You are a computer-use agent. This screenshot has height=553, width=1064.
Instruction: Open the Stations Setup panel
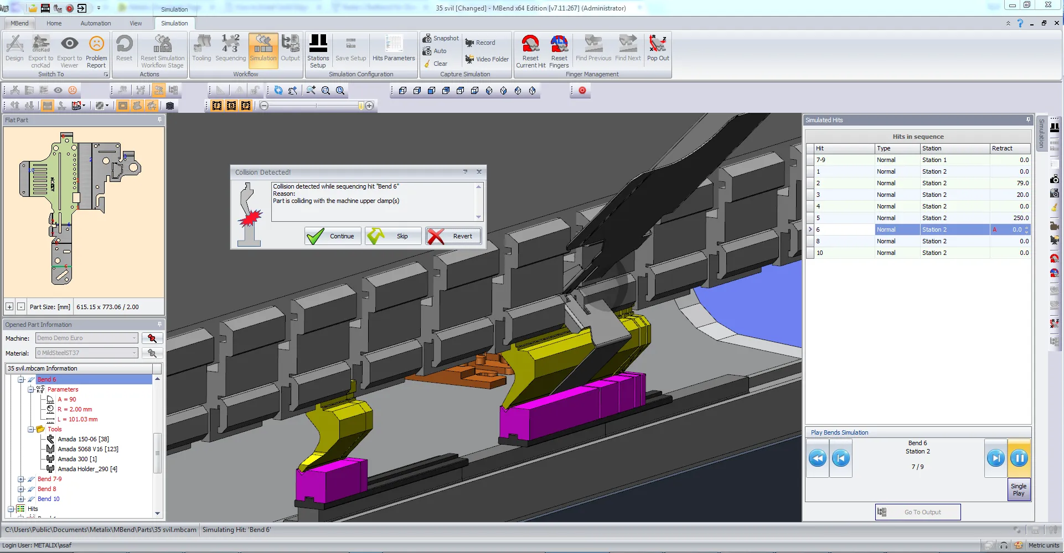coord(318,50)
